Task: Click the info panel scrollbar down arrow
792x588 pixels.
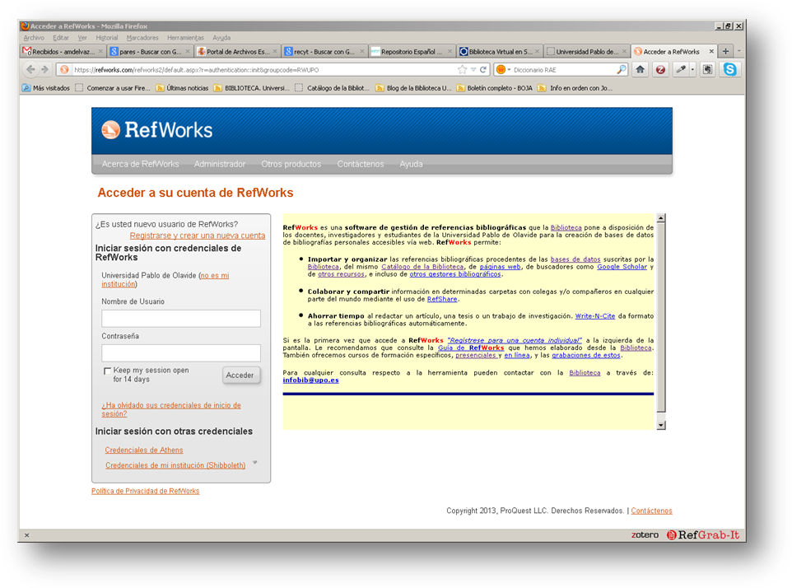Action: point(660,425)
